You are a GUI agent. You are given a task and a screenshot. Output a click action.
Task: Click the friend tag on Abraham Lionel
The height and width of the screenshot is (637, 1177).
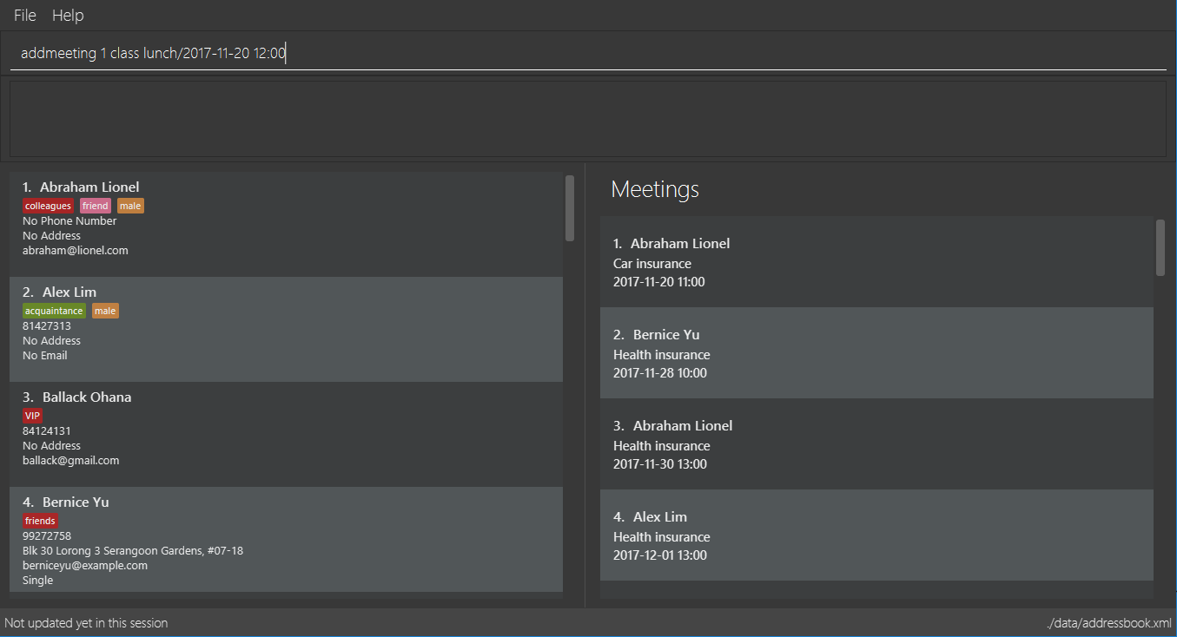pyautogui.click(x=96, y=206)
